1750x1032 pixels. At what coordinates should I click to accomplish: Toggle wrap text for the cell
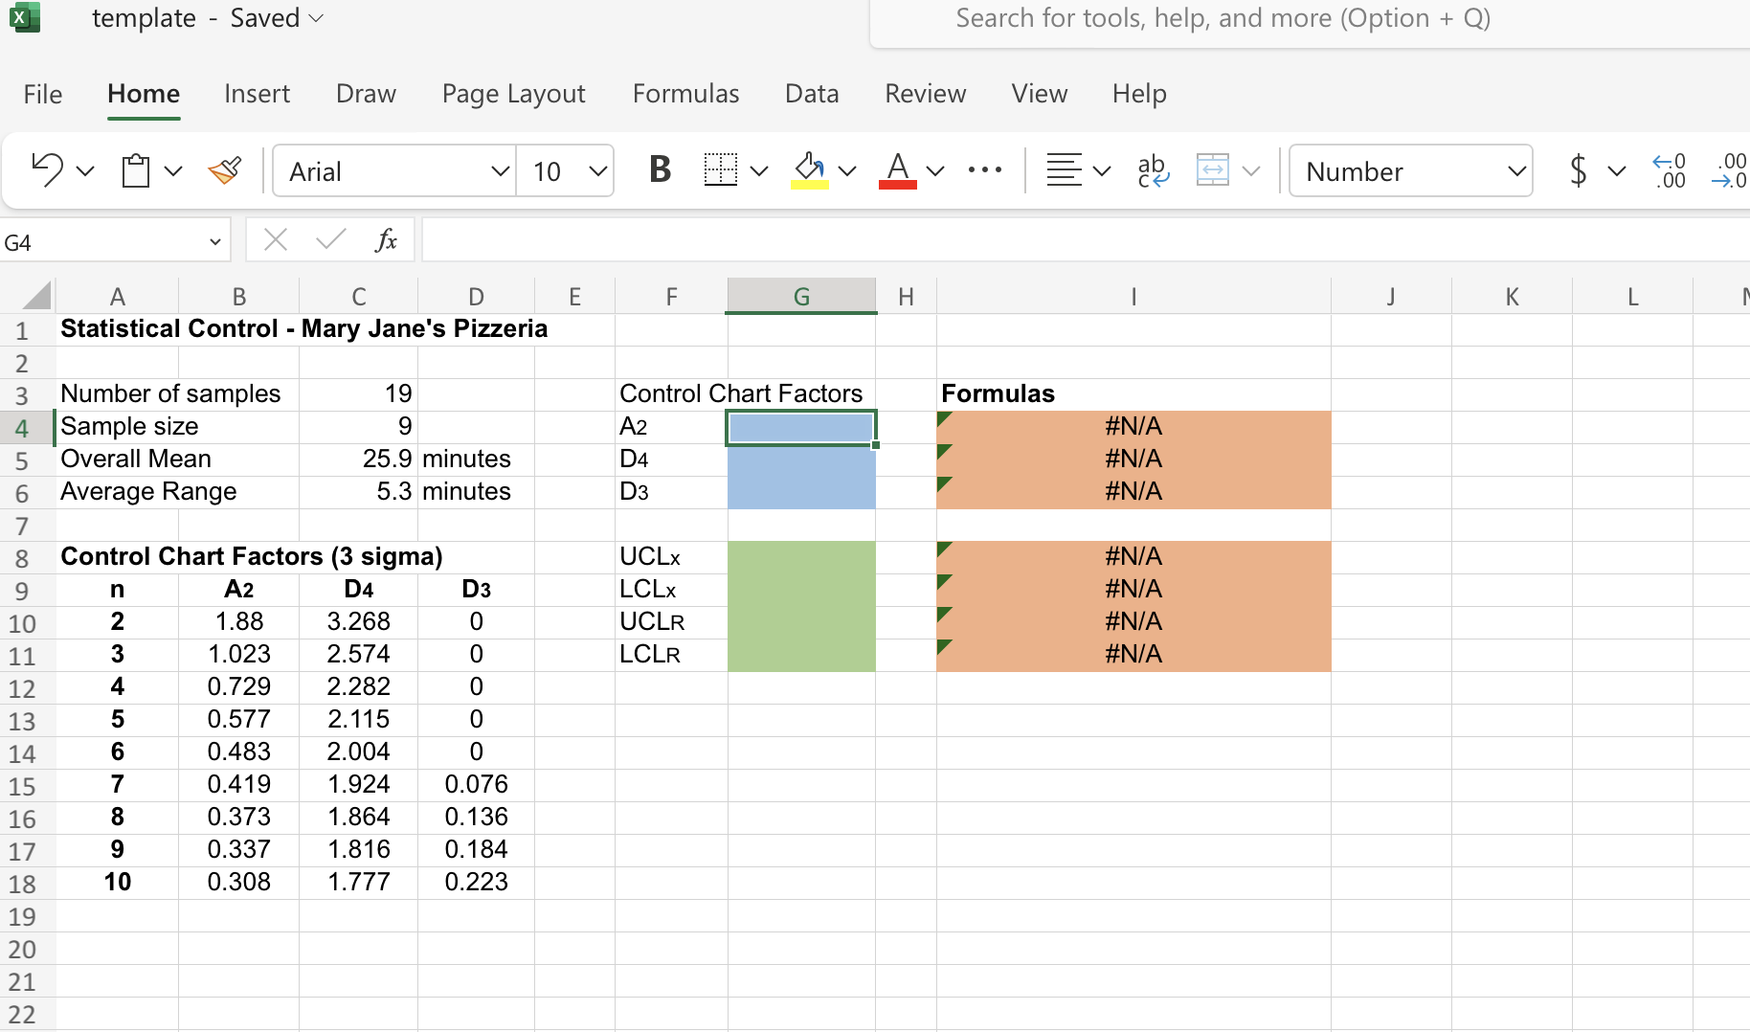coord(1153,170)
